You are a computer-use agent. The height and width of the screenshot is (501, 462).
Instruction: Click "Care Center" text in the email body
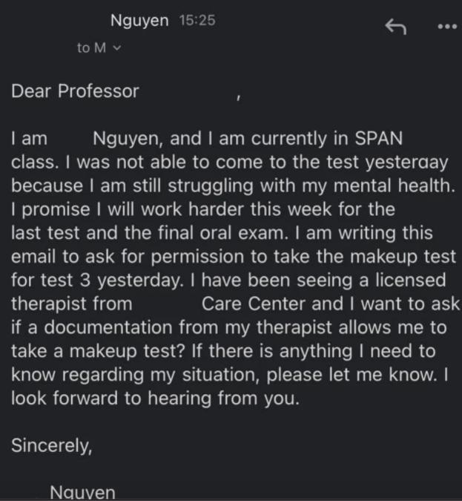254,304
